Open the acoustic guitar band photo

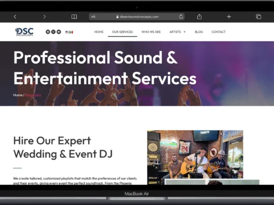tap(195, 154)
